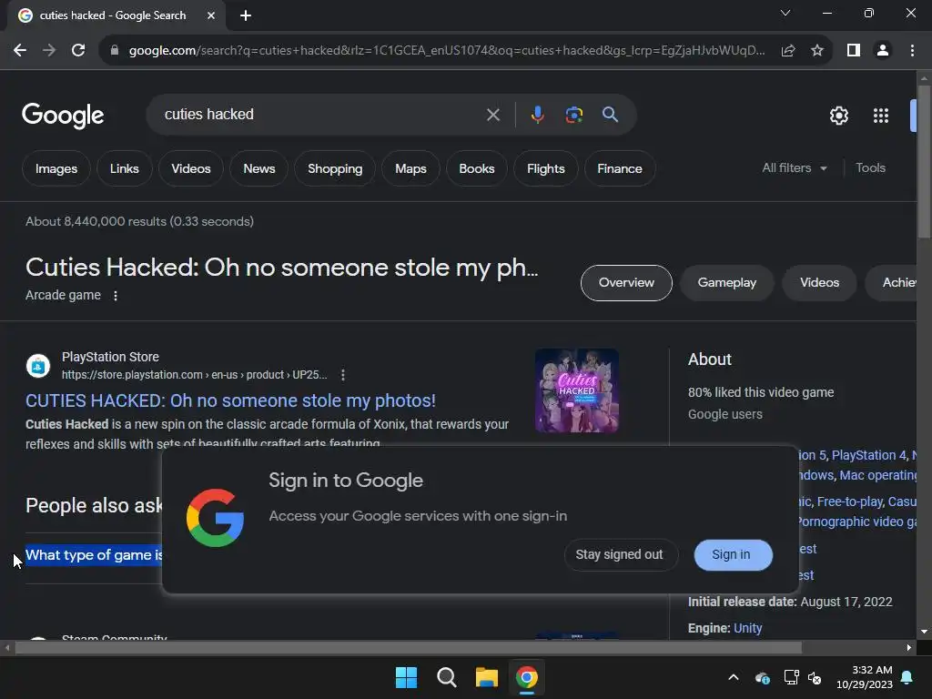Open the browser side panel
932x699 pixels.
[x=854, y=51]
